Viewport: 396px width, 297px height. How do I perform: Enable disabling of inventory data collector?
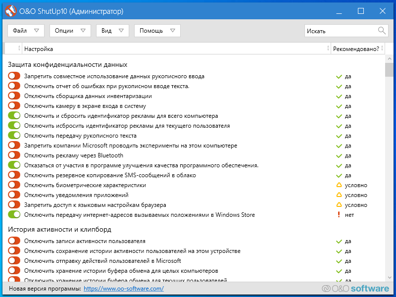[x=14, y=96]
